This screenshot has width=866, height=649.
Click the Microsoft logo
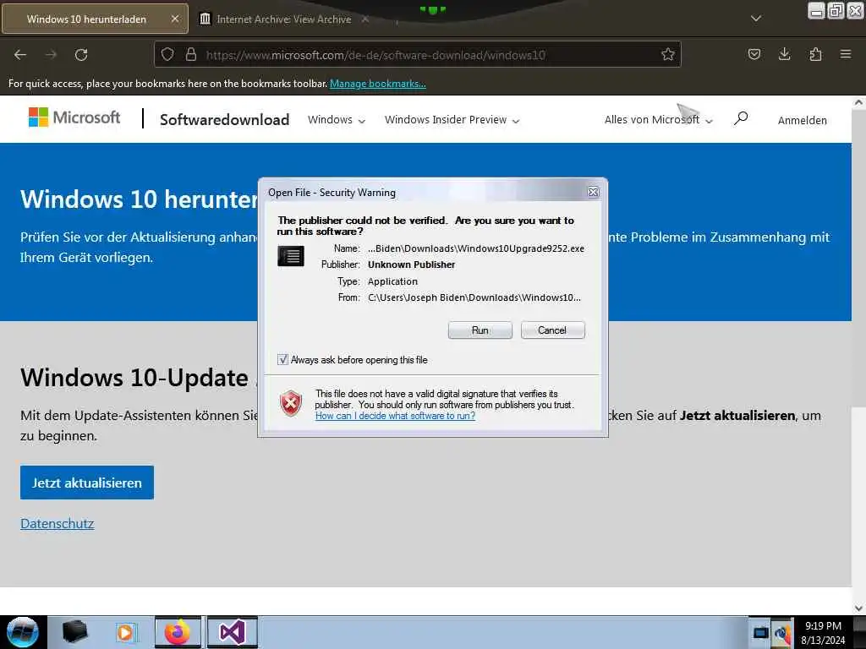74,117
